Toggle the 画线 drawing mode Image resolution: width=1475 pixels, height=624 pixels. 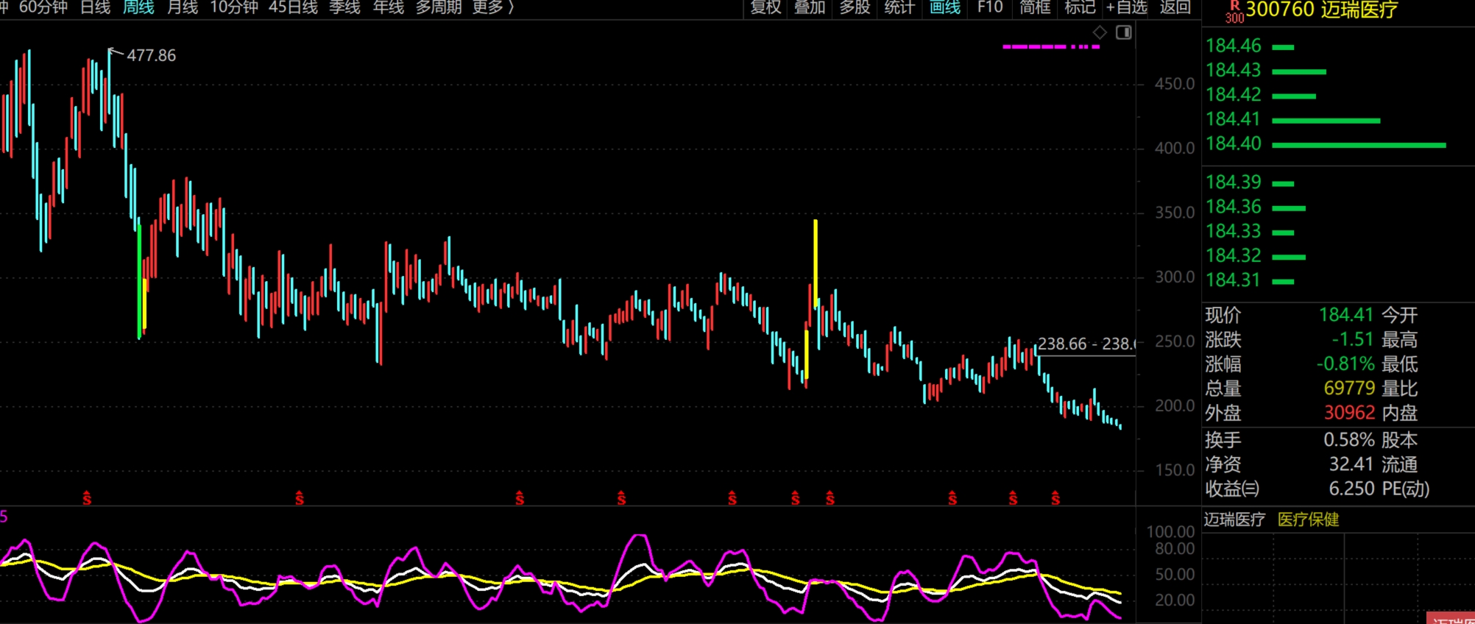[x=945, y=7]
